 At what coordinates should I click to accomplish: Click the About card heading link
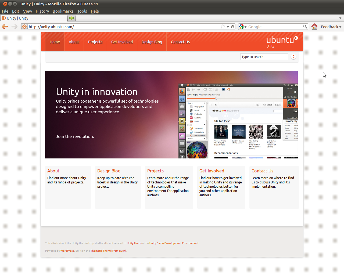click(x=53, y=171)
